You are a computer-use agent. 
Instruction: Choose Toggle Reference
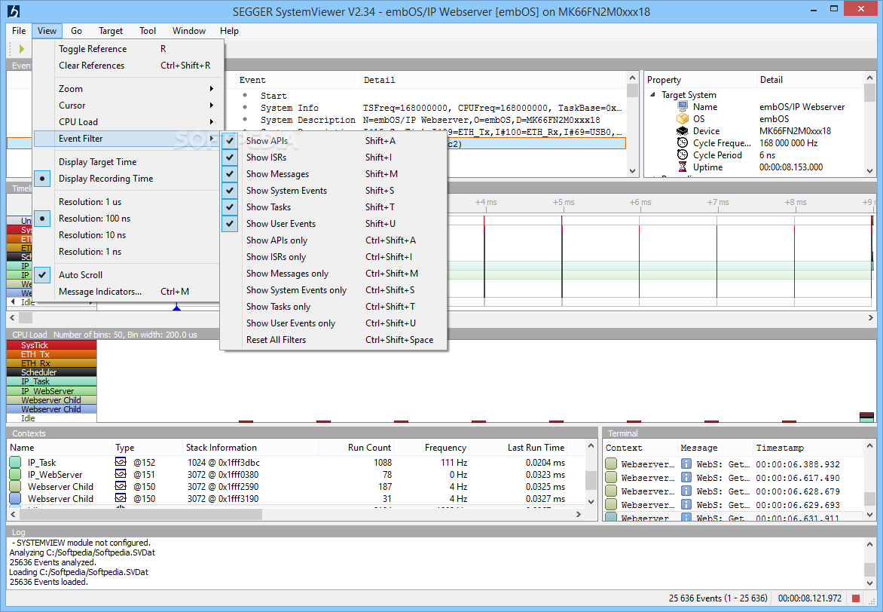tap(127, 49)
